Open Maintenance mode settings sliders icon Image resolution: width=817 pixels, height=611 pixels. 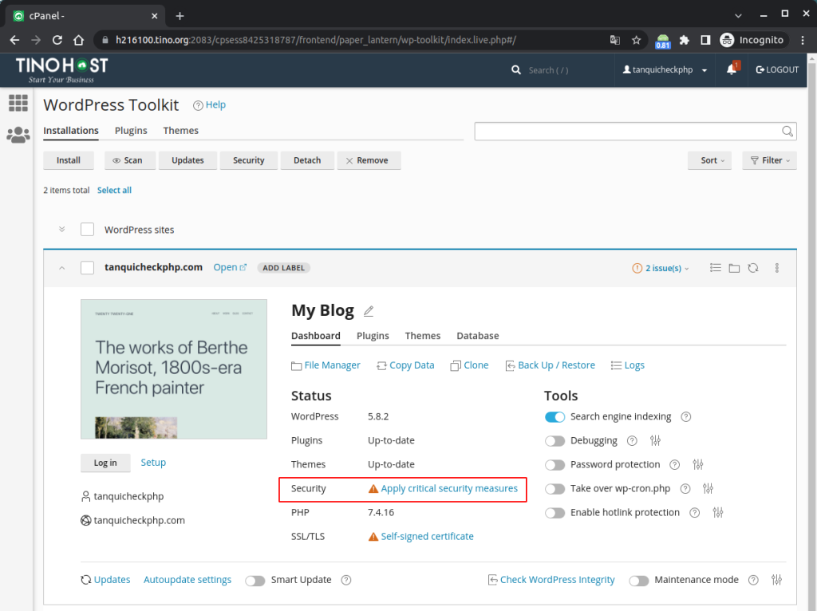coord(776,580)
